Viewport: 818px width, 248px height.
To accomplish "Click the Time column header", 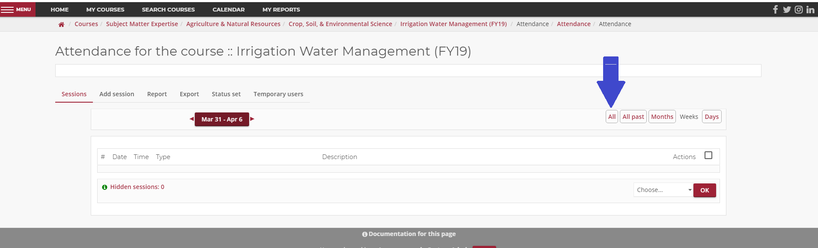I will coord(141,157).
